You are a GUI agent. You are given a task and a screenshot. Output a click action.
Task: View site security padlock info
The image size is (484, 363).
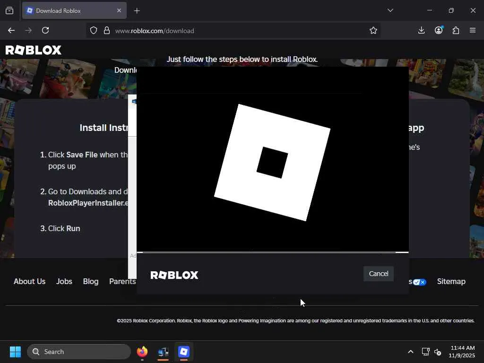(x=107, y=30)
